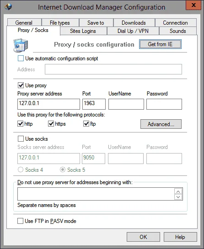Click the proxy configuration computer icon
Viewport: 204px width, 249px height.
click(x=21, y=45)
